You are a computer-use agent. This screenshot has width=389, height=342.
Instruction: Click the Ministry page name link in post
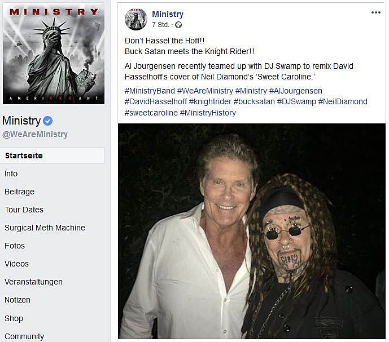(168, 14)
